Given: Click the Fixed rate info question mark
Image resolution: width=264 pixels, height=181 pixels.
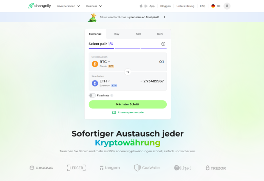Looking at the screenshot, I should coord(112,95).
